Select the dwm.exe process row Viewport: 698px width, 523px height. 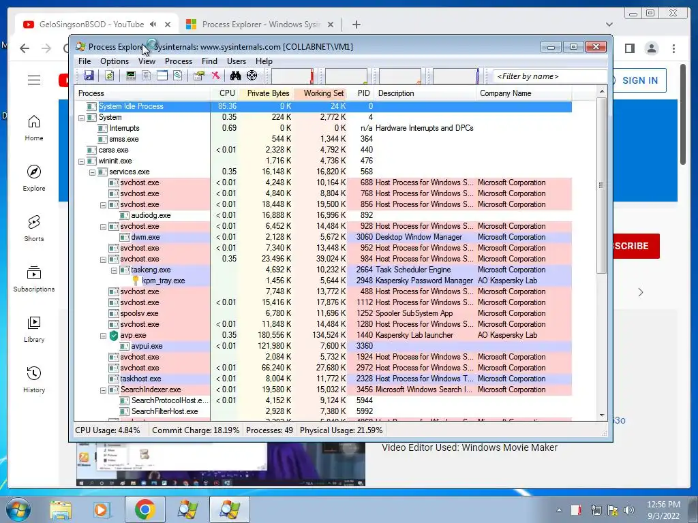coord(324,237)
